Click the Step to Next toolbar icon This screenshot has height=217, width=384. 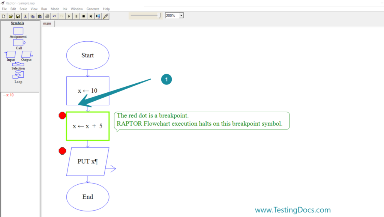[x=91, y=16]
